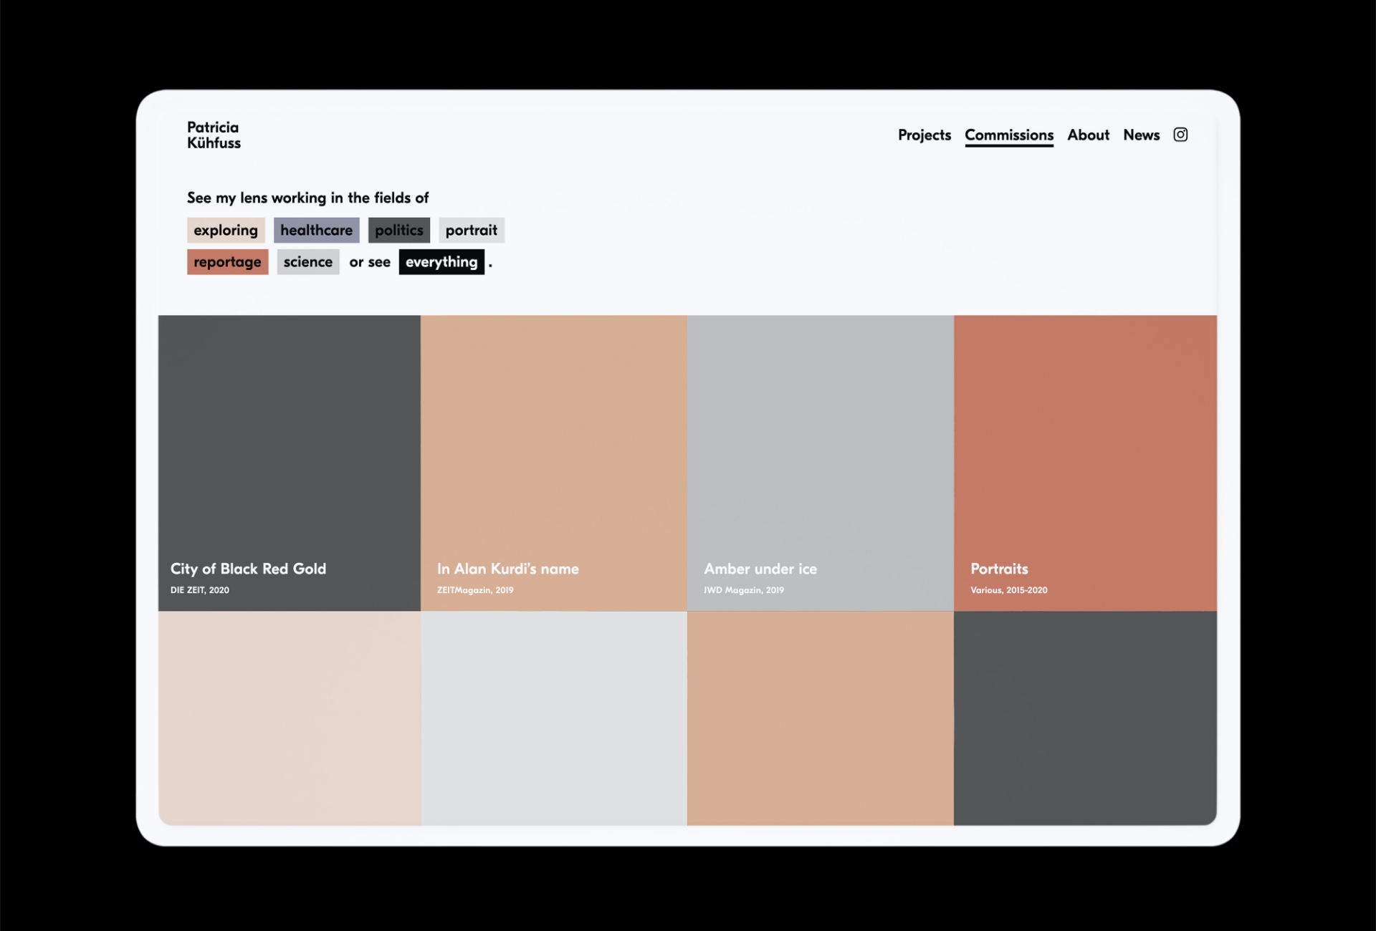Toggle the politics filter tag
Screen dimensions: 1376x931
coord(398,230)
